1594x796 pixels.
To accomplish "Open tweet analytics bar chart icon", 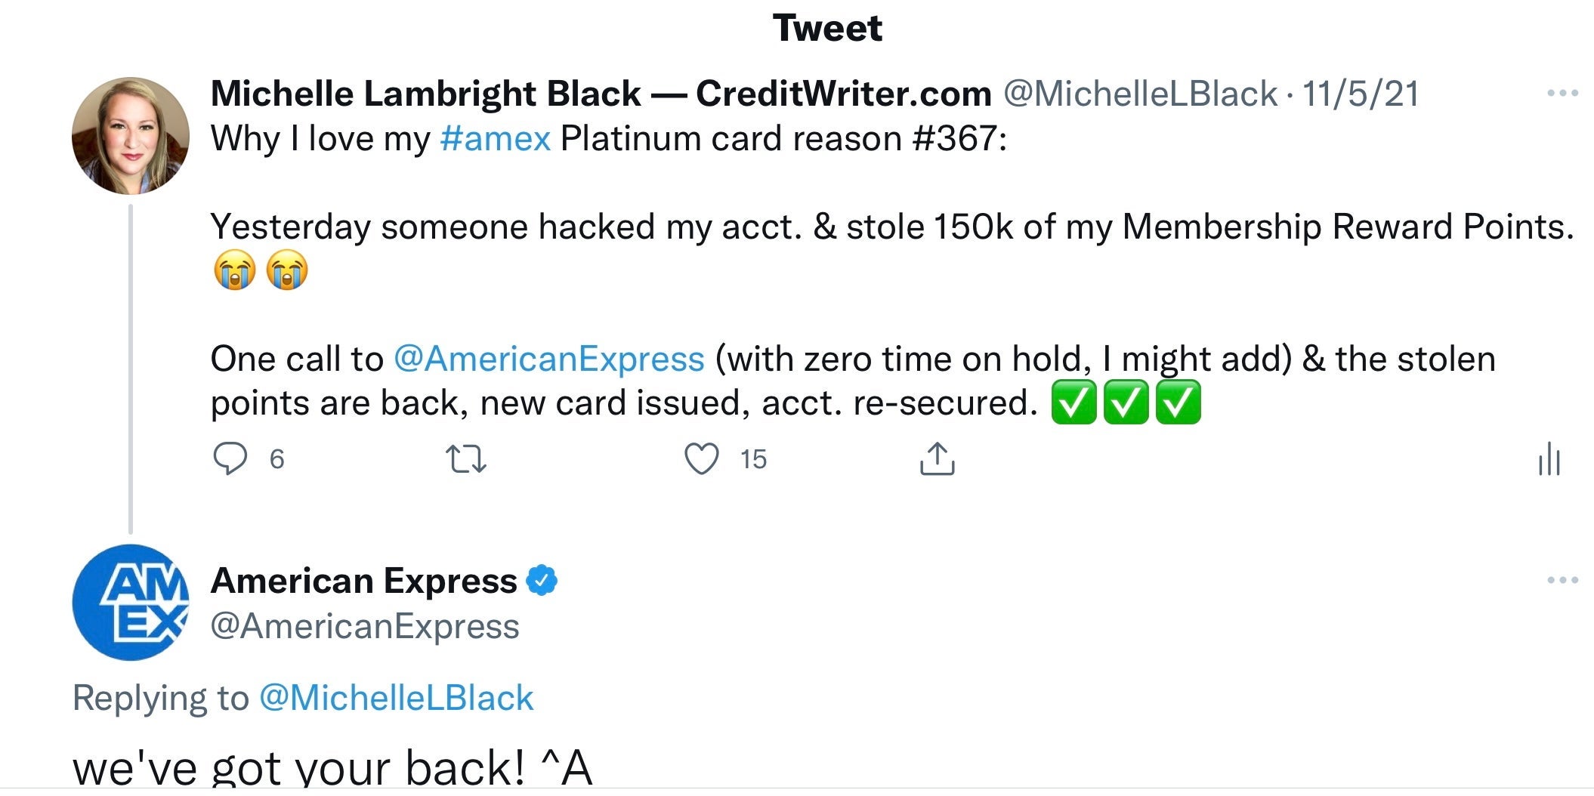I will [x=1549, y=459].
